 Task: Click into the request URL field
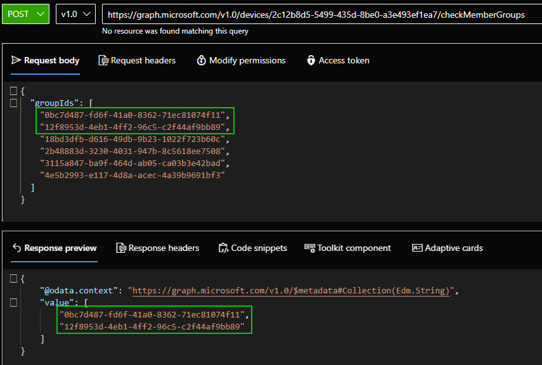coord(322,14)
